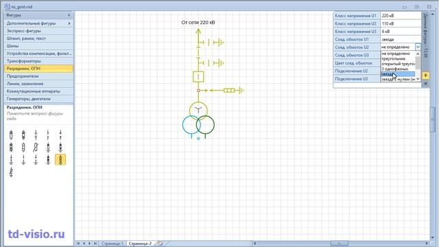
Task: Pick the fourth shape in the third stencil row
Action: click(x=48, y=160)
